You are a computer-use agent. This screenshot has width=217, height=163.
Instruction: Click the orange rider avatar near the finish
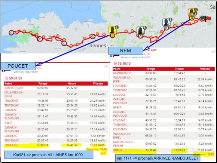click(191, 13)
